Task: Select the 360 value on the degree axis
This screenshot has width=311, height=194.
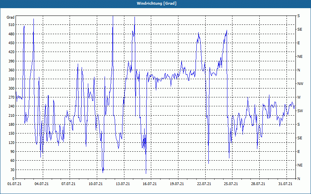Action: pyautogui.click(x=12, y=70)
